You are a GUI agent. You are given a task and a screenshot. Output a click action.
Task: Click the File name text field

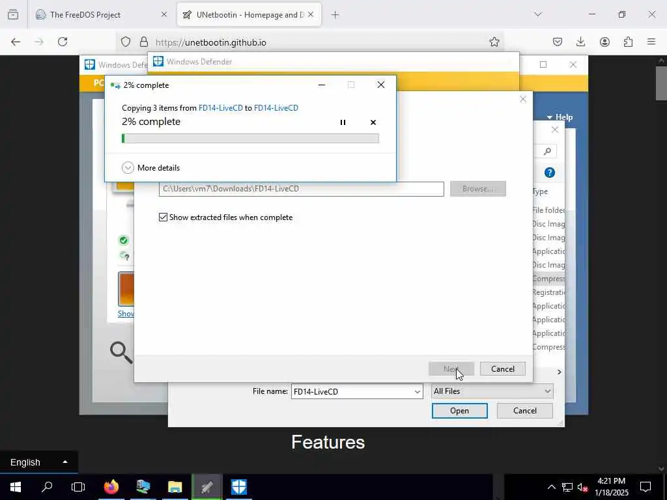click(x=352, y=391)
